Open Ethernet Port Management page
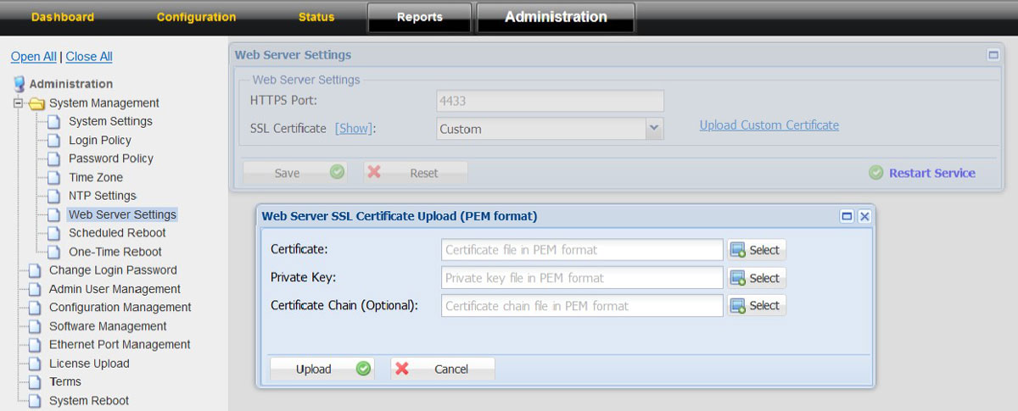Image resolution: width=1018 pixels, height=411 pixels. point(120,345)
